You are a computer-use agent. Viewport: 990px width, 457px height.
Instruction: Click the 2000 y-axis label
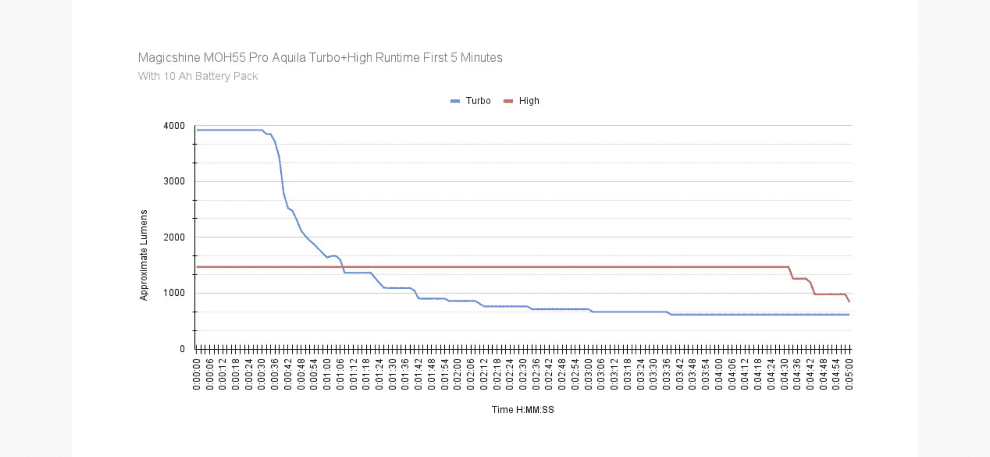tap(174, 237)
